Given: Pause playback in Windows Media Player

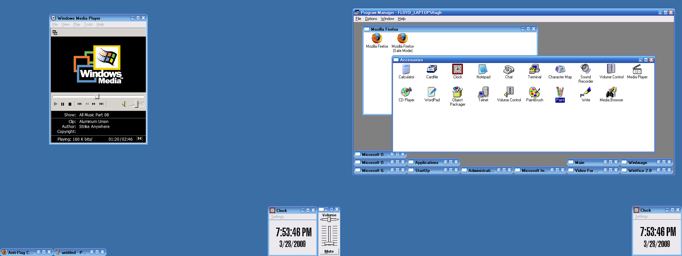Looking at the screenshot, I should pyautogui.click(x=63, y=104).
